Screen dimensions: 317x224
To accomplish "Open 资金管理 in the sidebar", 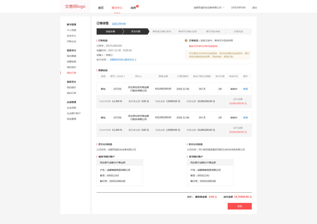I will click(71, 119).
